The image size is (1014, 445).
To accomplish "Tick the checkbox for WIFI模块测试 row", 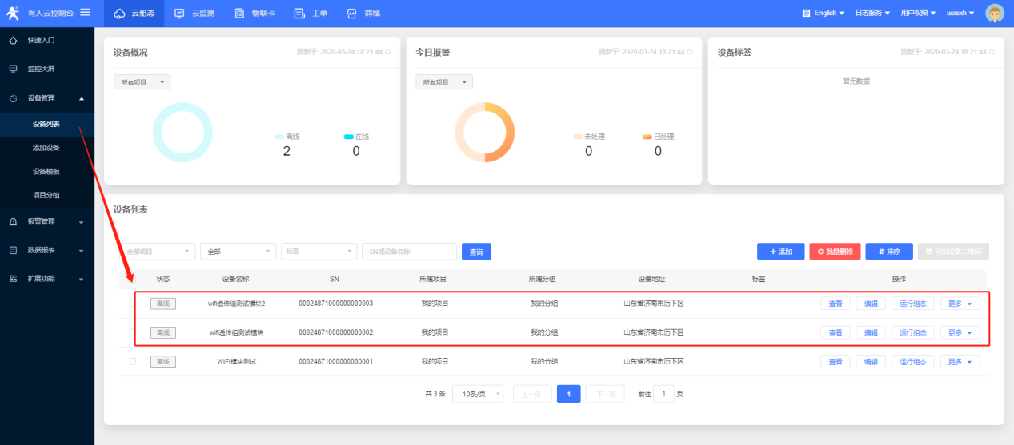I will pyautogui.click(x=133, y=362).
